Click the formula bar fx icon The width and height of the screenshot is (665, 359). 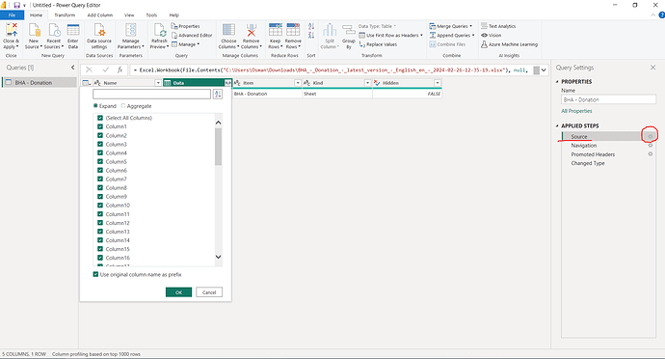(120, 69)
